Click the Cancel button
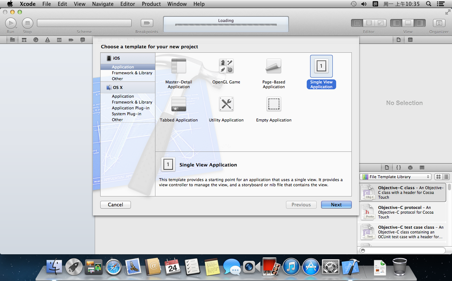The height and width of the screenshot is (281, 452). 116,205
